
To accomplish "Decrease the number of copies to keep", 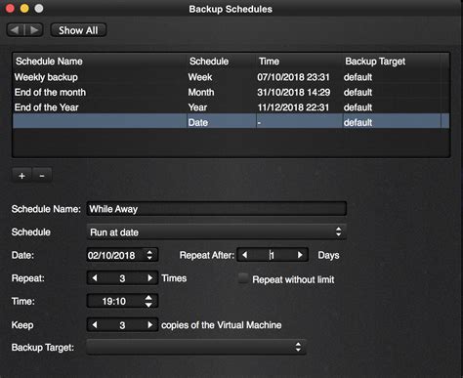I will (x=95, y=324).
